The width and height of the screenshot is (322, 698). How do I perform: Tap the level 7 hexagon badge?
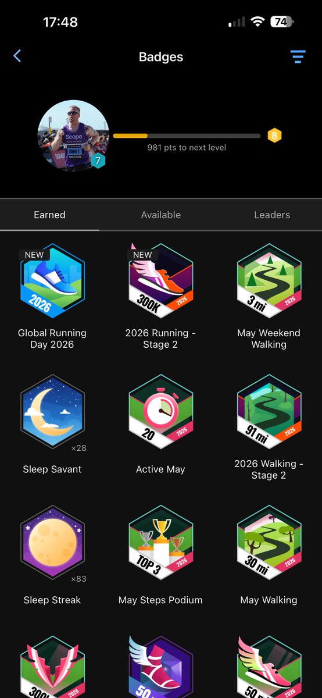[x=98, y=161]
